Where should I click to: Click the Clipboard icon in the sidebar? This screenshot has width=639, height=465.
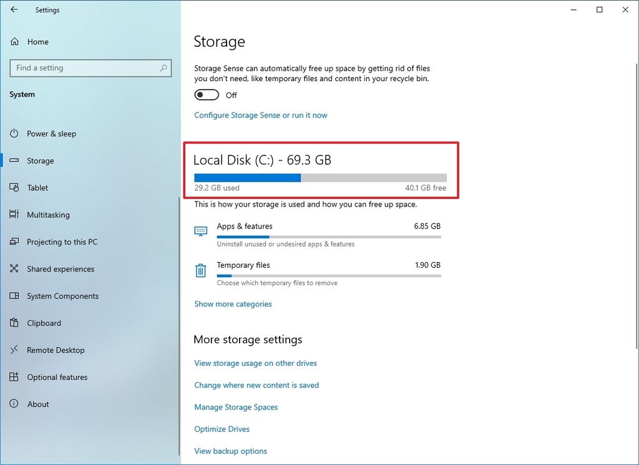coord(15,323)
